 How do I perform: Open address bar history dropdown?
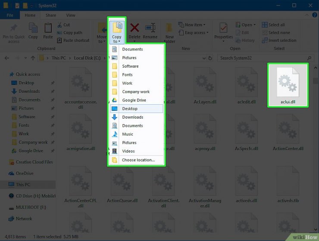(204, 58)
